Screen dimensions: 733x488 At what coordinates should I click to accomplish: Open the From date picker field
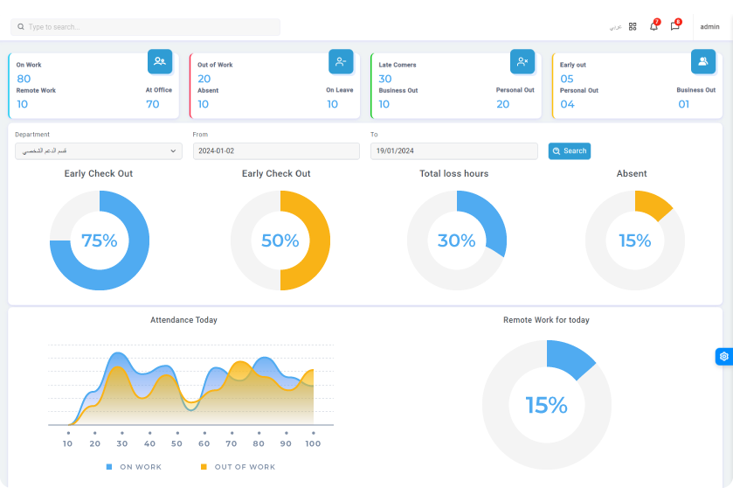coord(276,151)
